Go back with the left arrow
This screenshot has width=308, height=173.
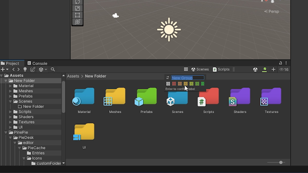[14, 69]
